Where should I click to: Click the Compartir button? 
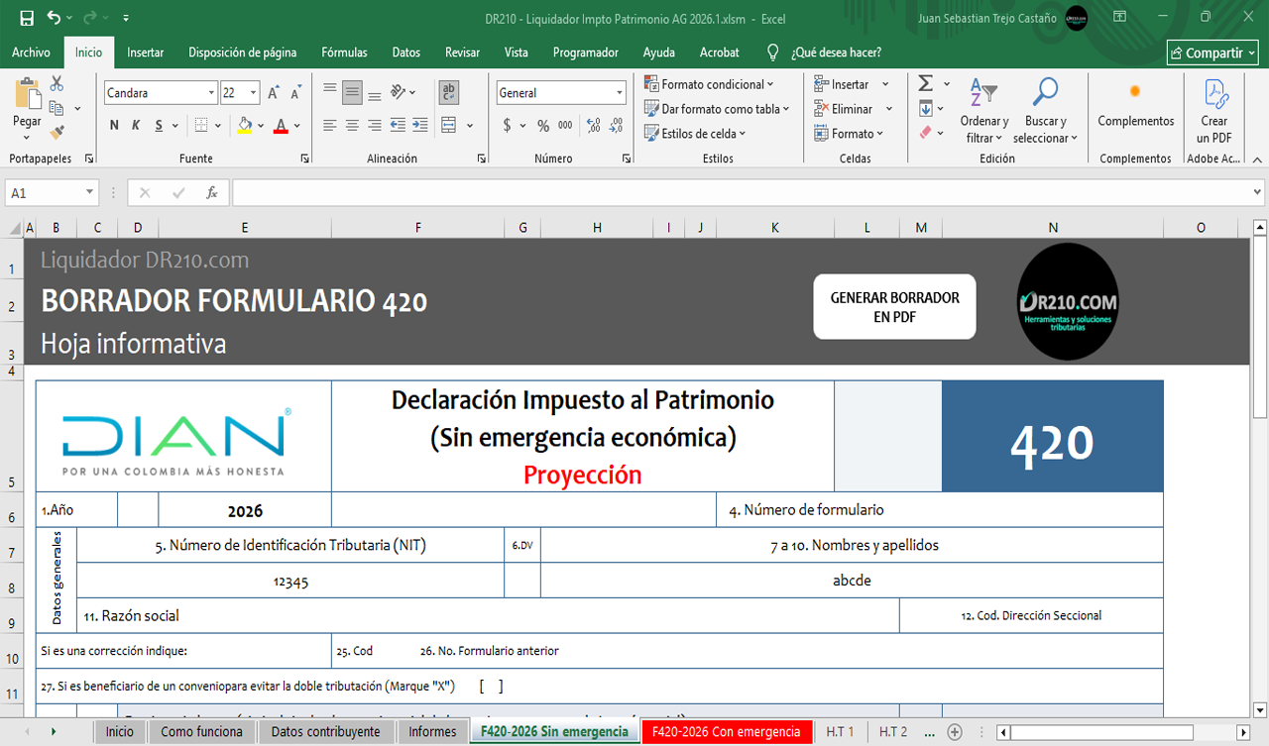pos(1212,53)
